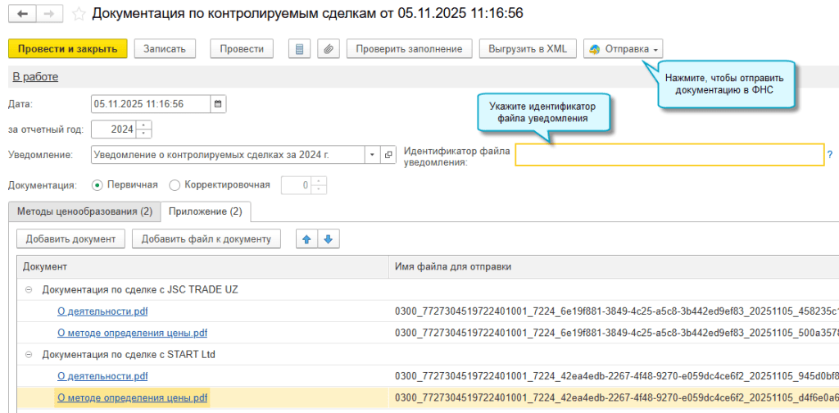Move selected row down with blue arrow
This screenshot has width=839, height=413.
[328, 239]
